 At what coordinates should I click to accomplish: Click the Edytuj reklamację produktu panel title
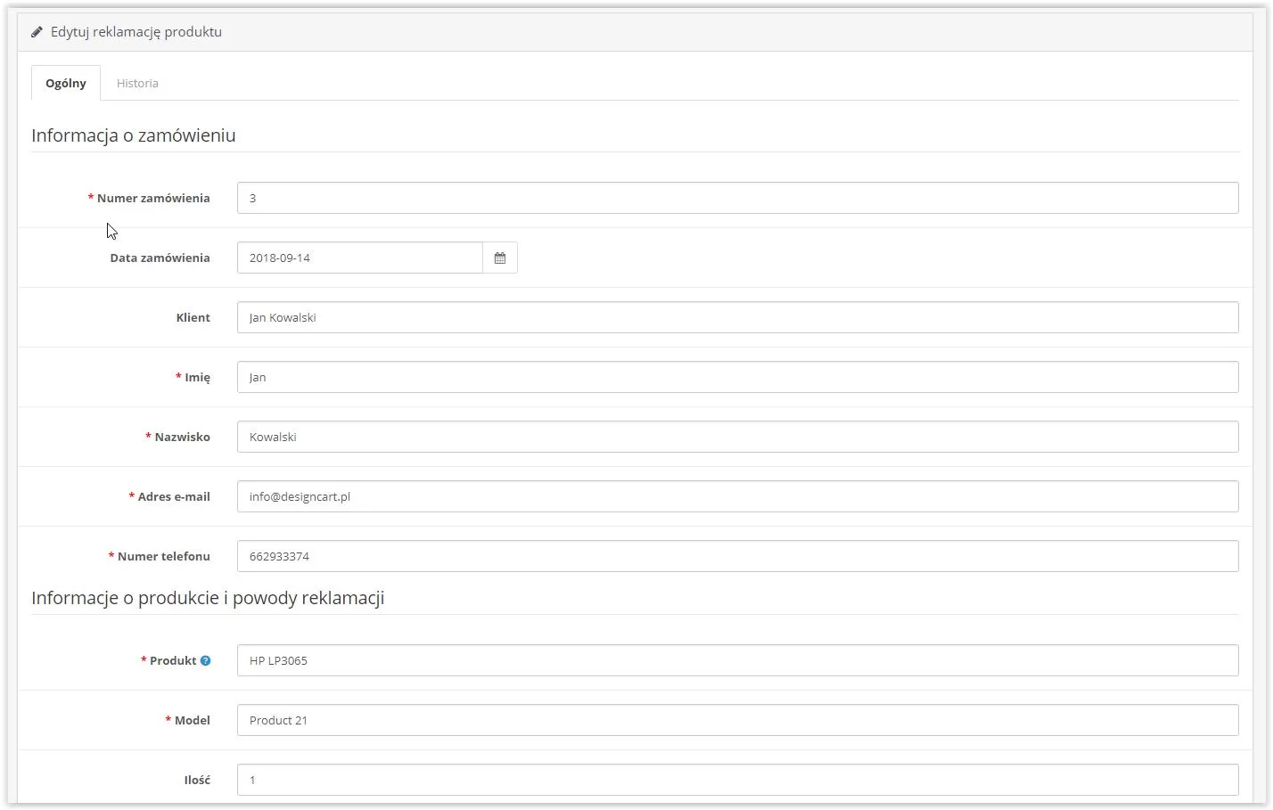[x=136, y=32]
